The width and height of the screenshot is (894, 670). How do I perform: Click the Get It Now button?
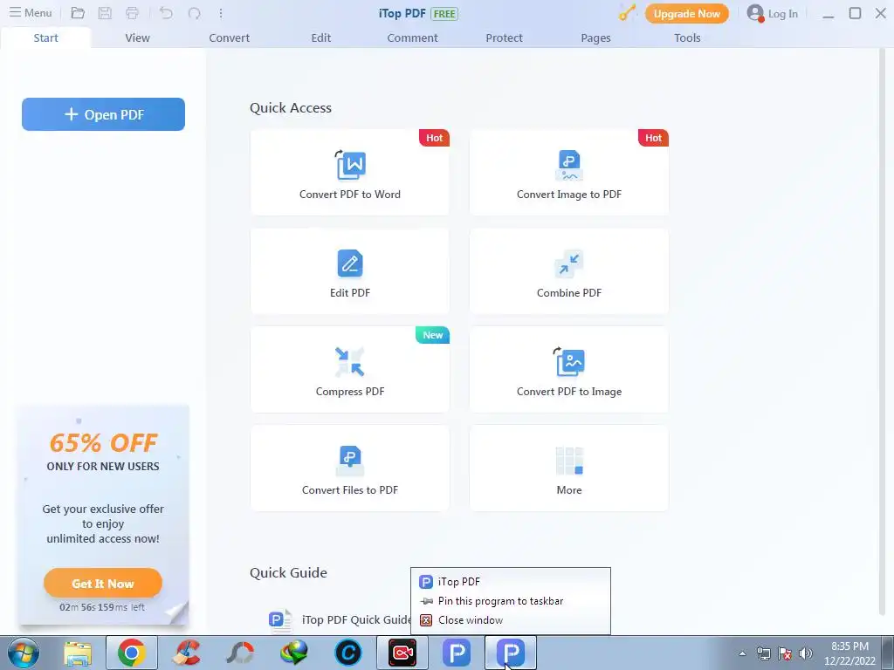[x=103, y=583]
